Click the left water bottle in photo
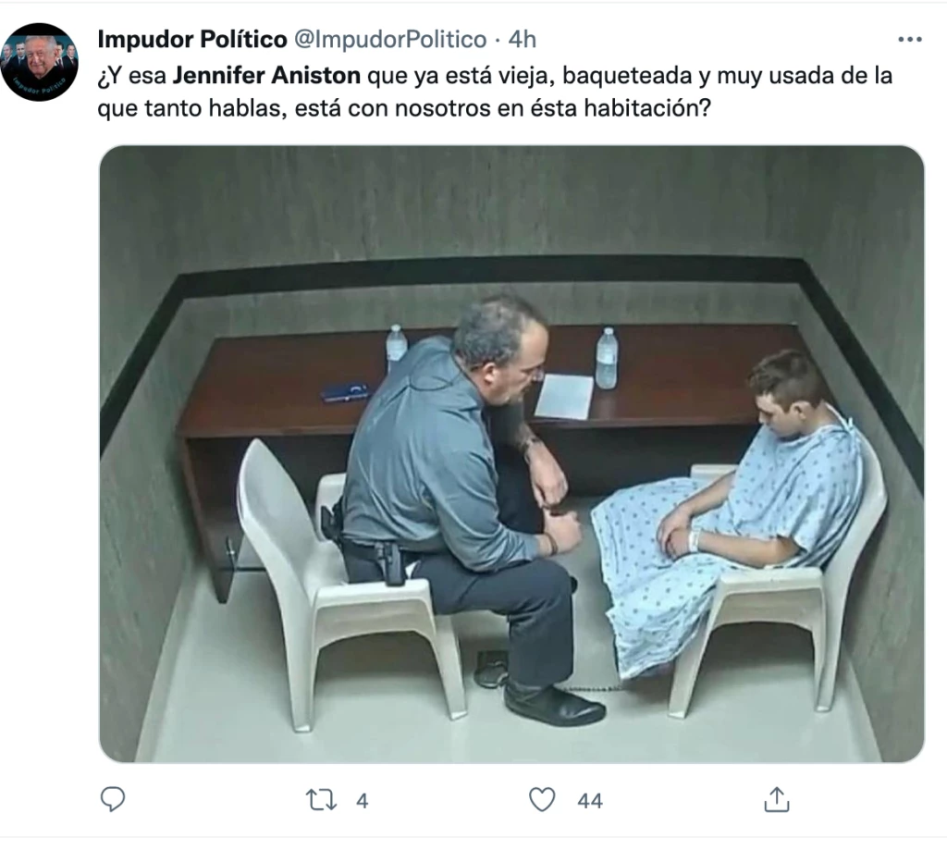The width and height of the screenshot is (947, 850). 396,346
